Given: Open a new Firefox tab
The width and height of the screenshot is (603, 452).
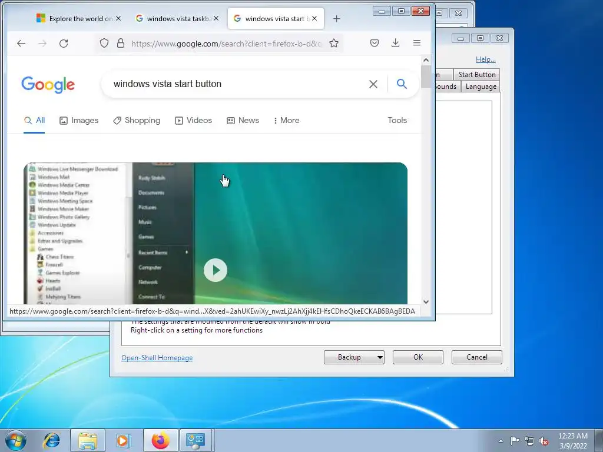Looking at the screenshot, I should tap(336, 18).
